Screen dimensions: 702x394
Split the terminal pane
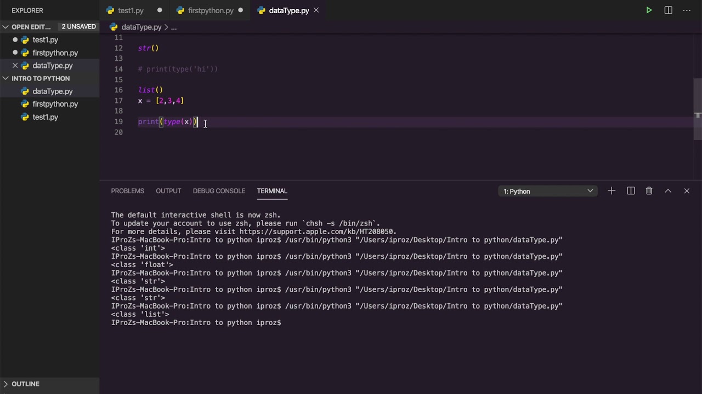point(631,191)
